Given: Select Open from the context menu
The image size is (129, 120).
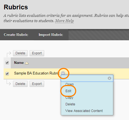Looking at the screenshot, I should click(70, 84).
